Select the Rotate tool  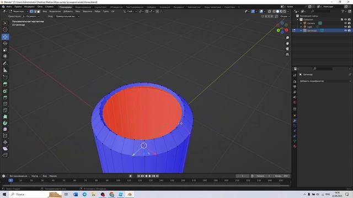pos(5,43)
